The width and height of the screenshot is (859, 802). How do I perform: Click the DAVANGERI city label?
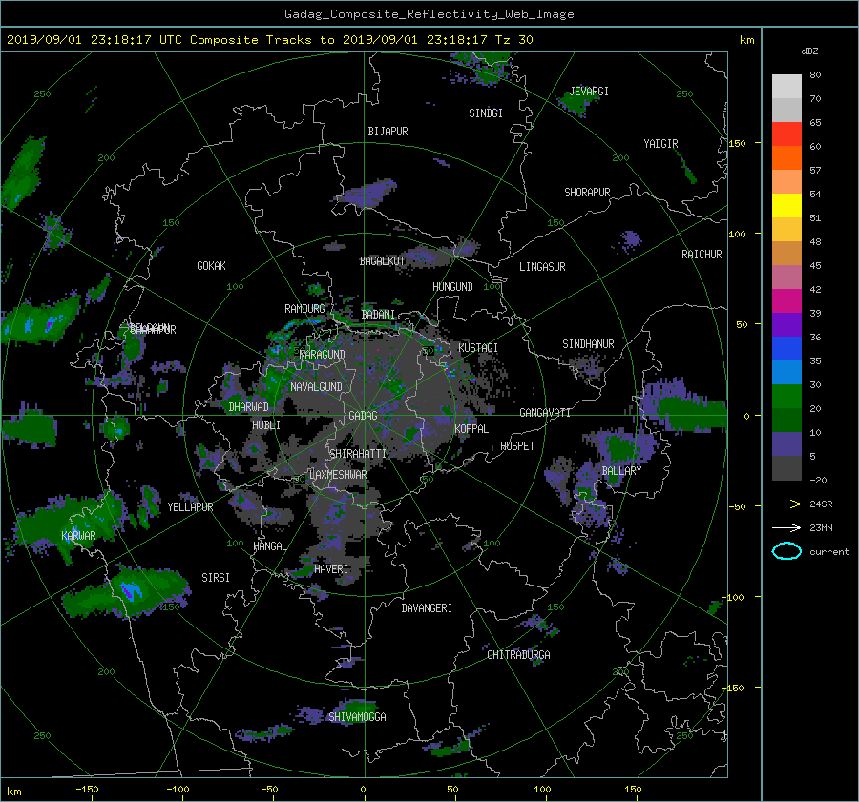pos(427,608)
